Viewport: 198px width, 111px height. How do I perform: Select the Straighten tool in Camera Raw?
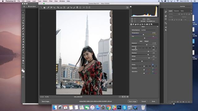click(61, 7)
